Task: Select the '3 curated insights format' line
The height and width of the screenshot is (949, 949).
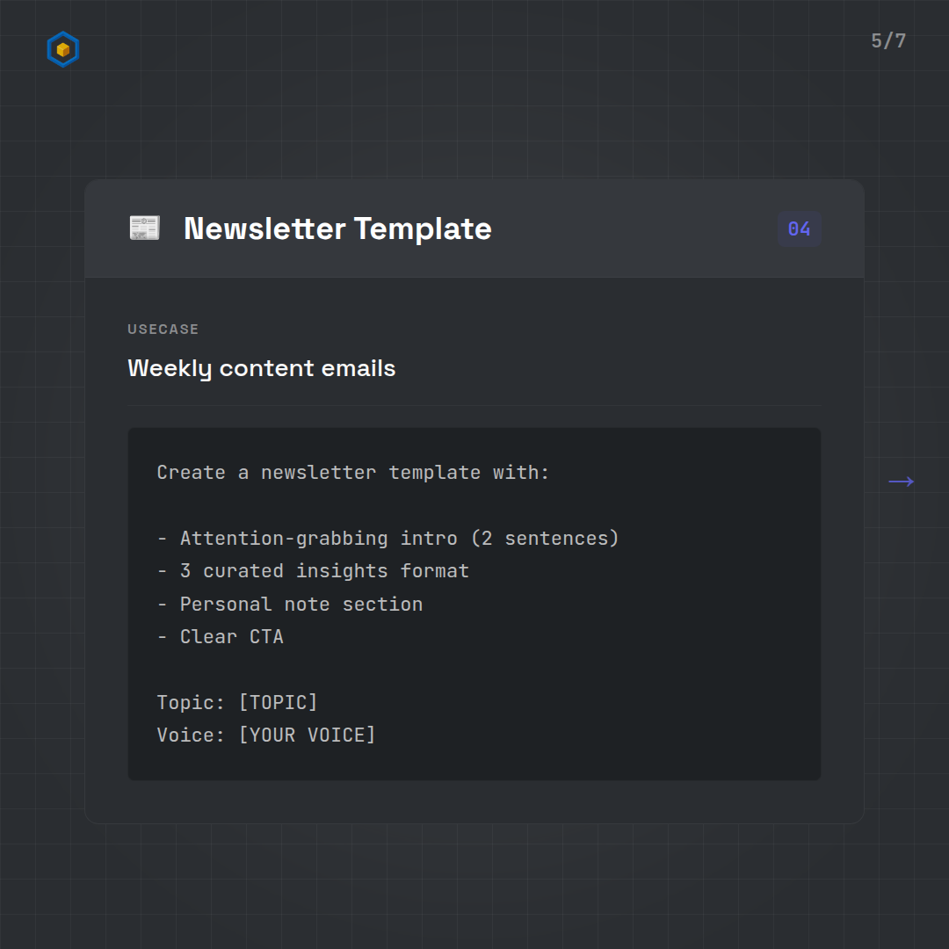Action: [313, 571]
